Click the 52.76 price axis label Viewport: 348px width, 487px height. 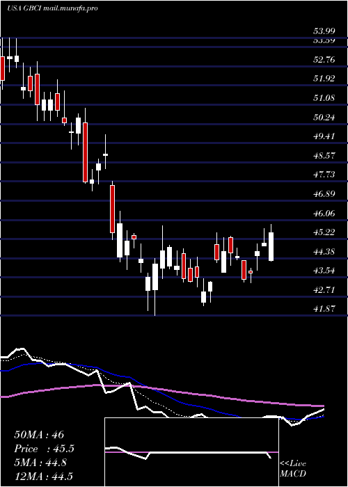324,60
